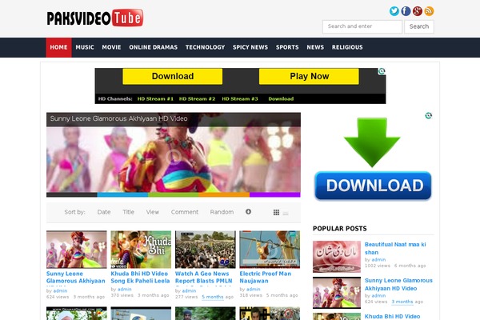Image resolution: width=480 pixels, height=320 pixels.
Task: Click the Search button
Action: pos(419,26)
